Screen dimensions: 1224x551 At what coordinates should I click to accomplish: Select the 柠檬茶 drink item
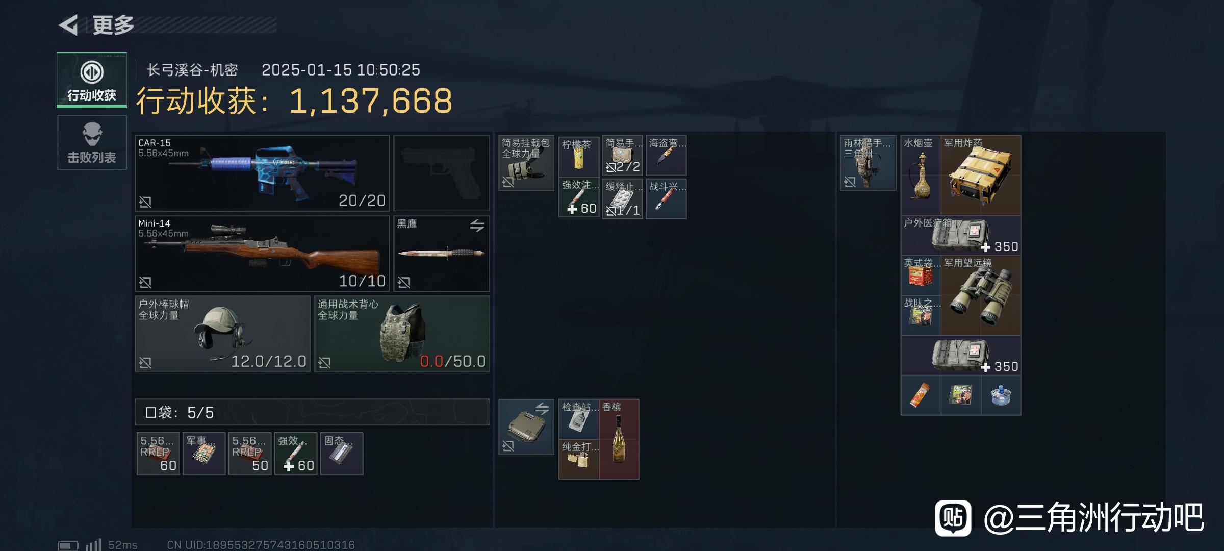click(x=579, y=156)
